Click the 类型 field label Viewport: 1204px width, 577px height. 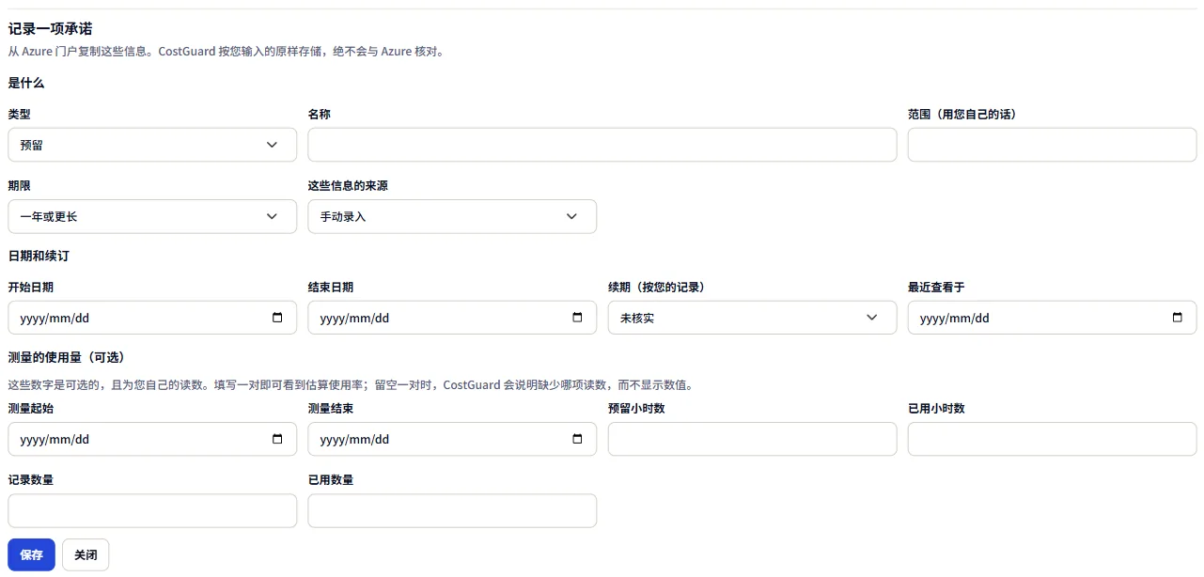coord(19,114)
